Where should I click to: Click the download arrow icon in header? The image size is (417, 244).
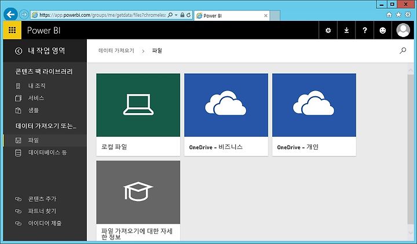346,30
